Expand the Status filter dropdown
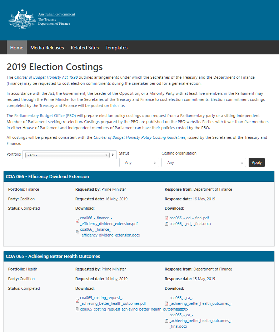Screen dimensions: 279x332 pyautogui.click(x=139, y=162)
